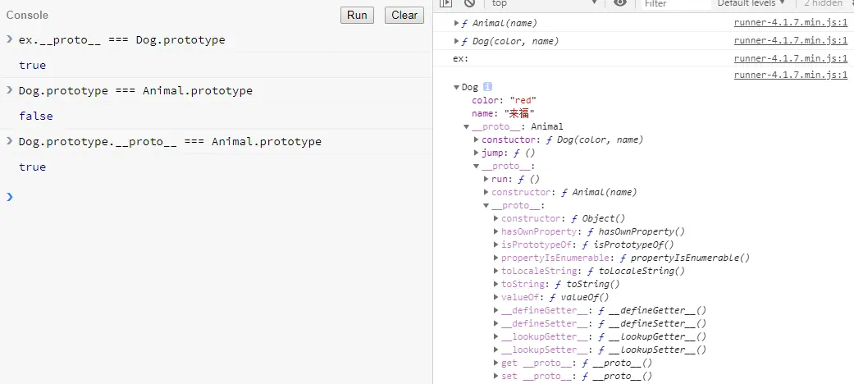The height and width of the screenshot is (384, 854).
Task: Click the Dog.prototype === Animal.prototype line
Action: (x=135, y=90)
